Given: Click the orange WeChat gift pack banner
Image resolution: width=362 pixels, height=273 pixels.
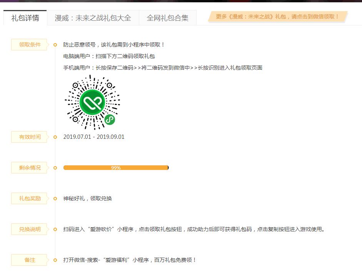Looking at the screenshot, I should pyautogui.click(x=278, y=17).
